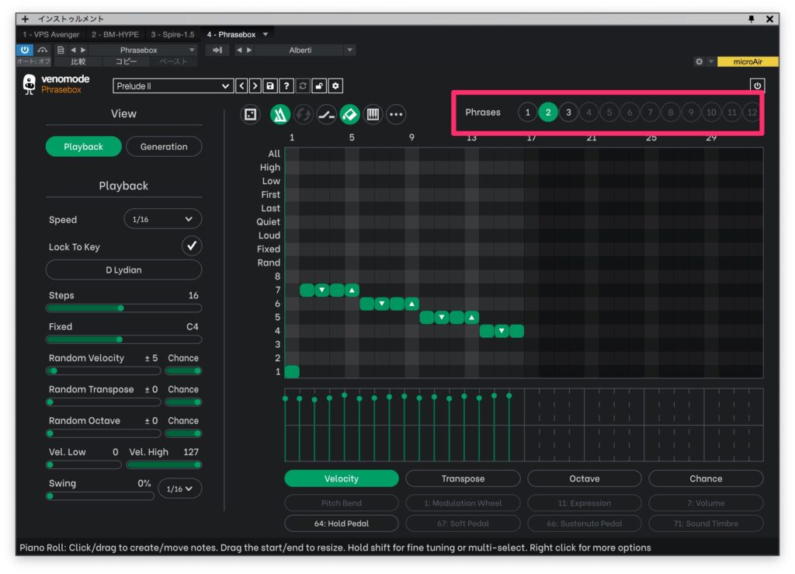Select the eraser tool icon

pyautogui.click(x=349, y=114)
